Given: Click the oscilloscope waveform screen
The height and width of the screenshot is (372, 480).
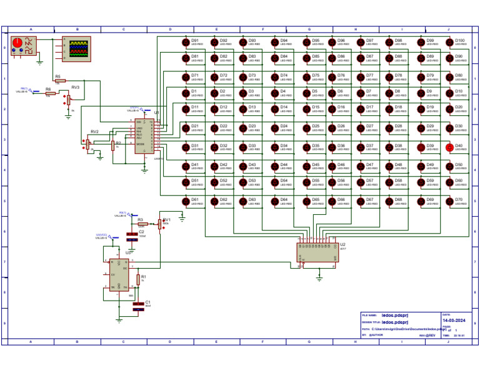Looking at the screenshot, I should (x=79, y=49).
